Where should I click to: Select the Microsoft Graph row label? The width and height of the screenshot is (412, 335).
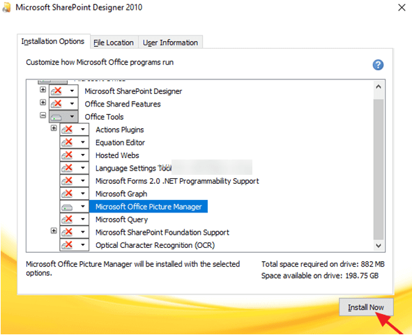click(121, 194)
